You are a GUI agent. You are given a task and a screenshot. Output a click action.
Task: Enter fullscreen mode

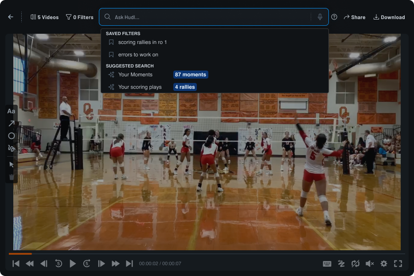pos(398,264)
